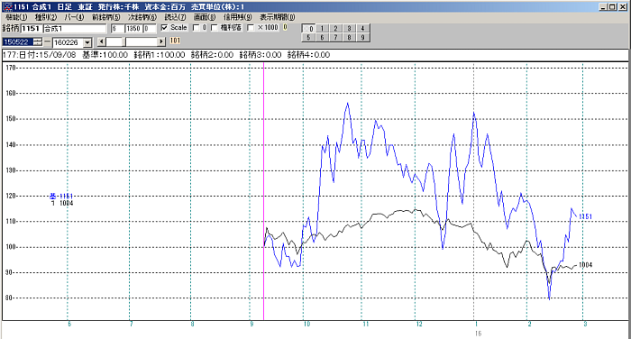The width and height of the screenshot is (631, 339).
Task: Click number button 4 in keypad
Action: coord(362,28)
